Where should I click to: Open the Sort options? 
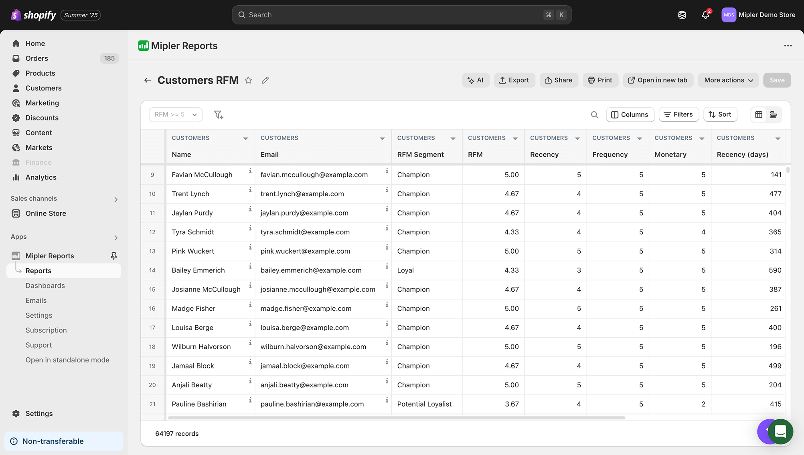click(720, 115)
